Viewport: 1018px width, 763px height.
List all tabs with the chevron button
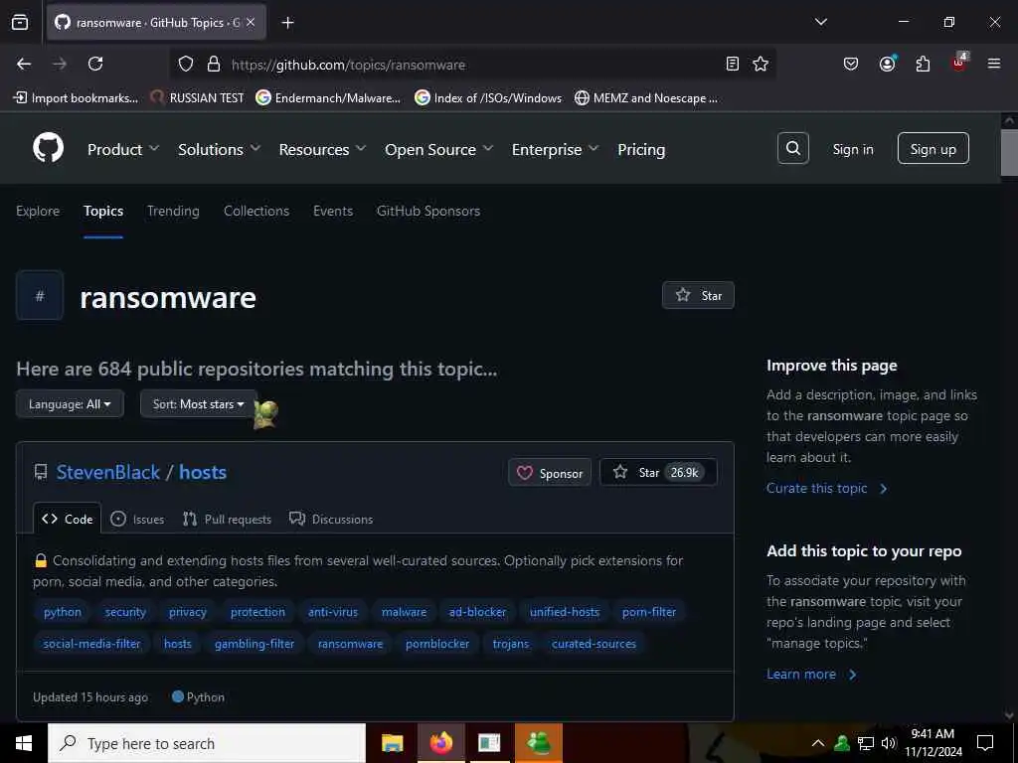pos(820,22)
